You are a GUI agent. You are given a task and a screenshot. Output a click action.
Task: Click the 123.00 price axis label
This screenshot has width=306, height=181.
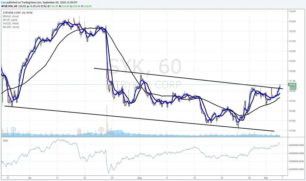292,21
